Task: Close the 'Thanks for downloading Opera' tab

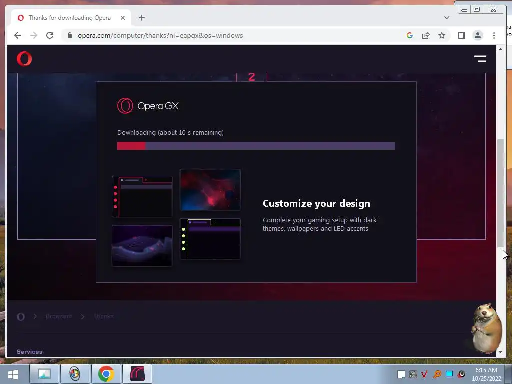Action: tap(123, 18)
